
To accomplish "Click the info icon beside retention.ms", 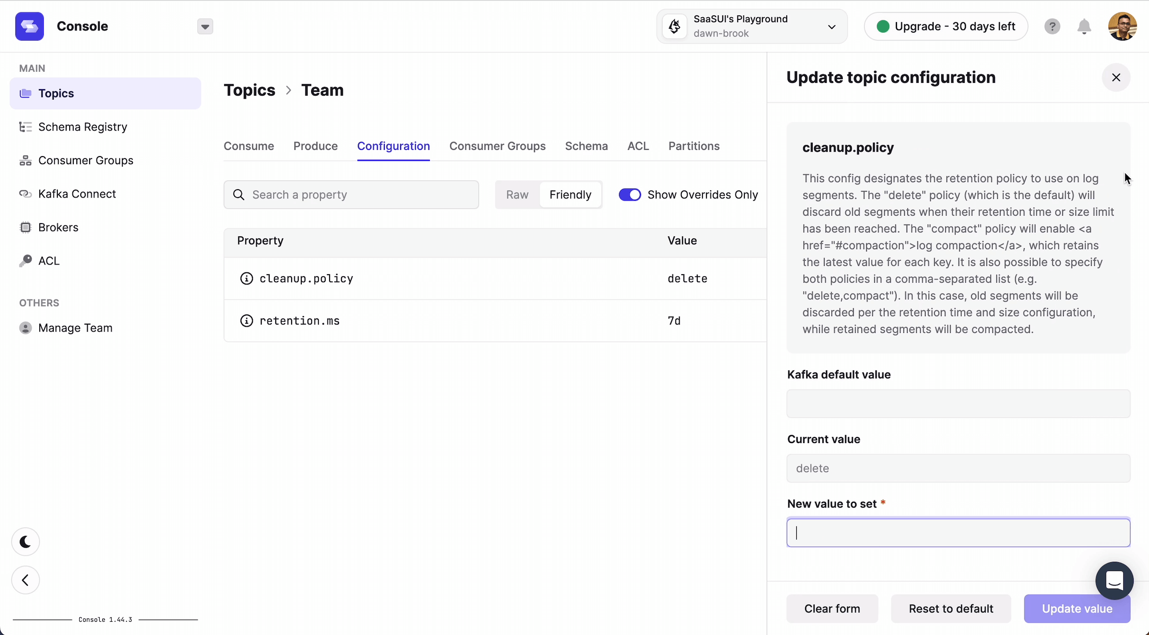I will coord(246,321).
